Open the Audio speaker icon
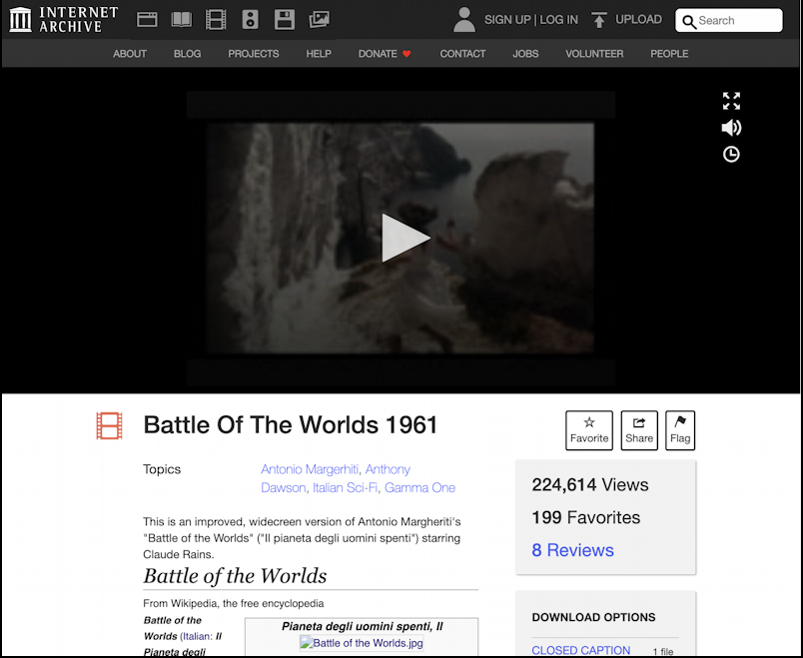 point(250,19)
